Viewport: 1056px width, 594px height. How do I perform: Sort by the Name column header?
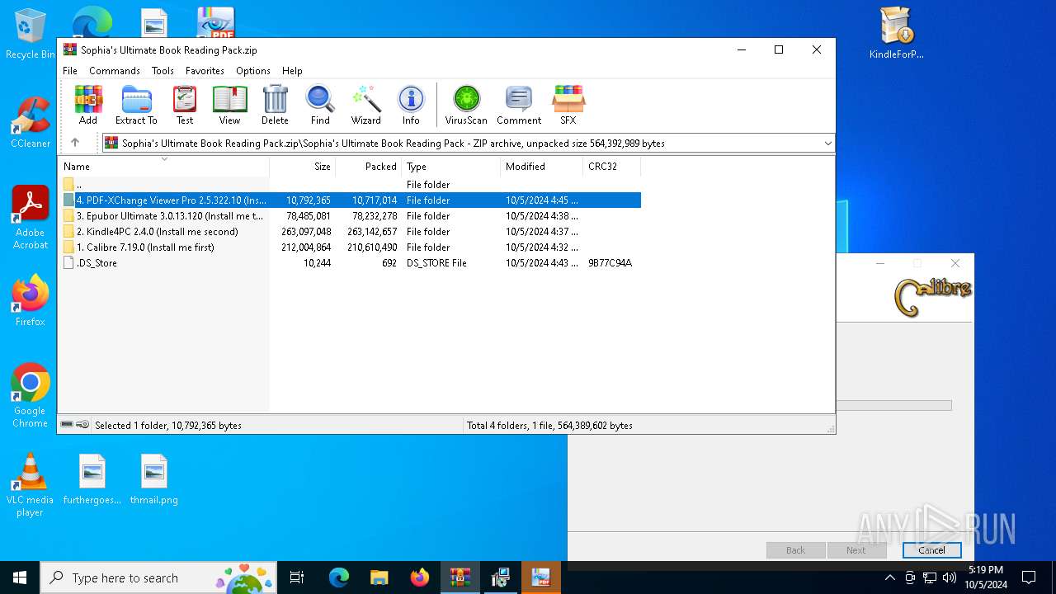coord(163,167)
